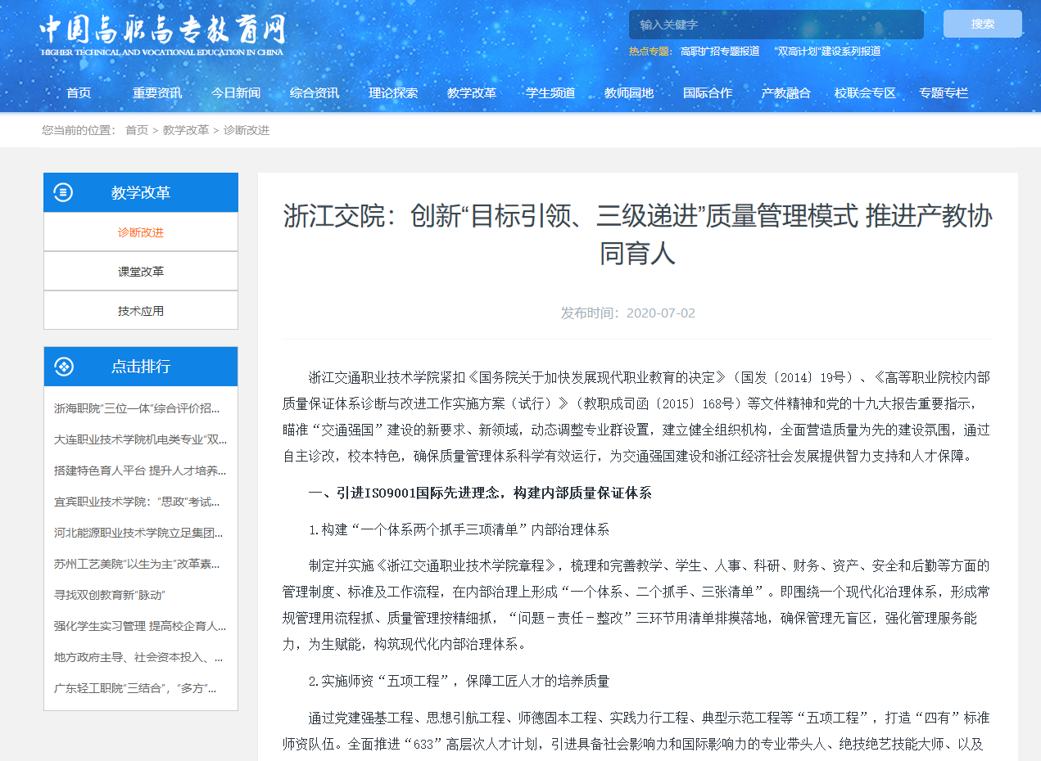This screenshot has width=1041, height=761.
Task: Click the 教学改革 sidebar header icon
Action: click(x=63, y=193)
